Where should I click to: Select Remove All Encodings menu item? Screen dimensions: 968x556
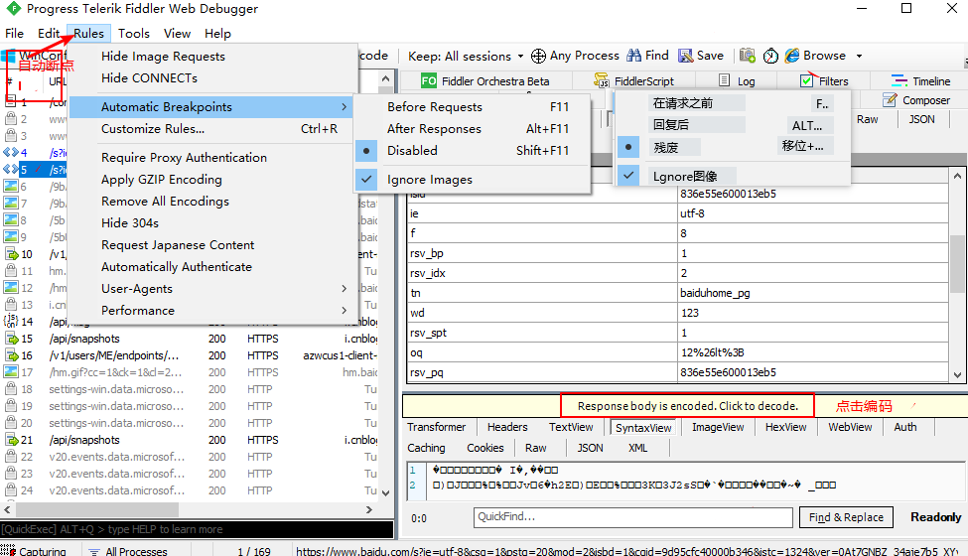165,202
